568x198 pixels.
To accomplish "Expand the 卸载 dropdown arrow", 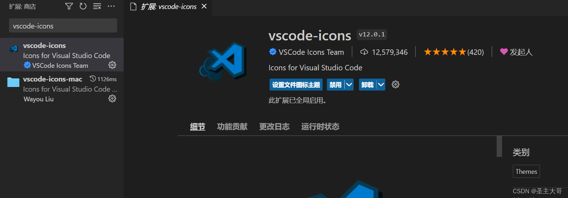I will [381, 85].
